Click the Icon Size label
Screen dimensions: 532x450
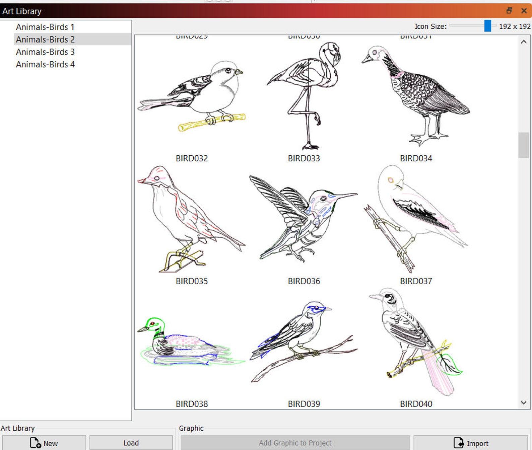tap(430, 26)
